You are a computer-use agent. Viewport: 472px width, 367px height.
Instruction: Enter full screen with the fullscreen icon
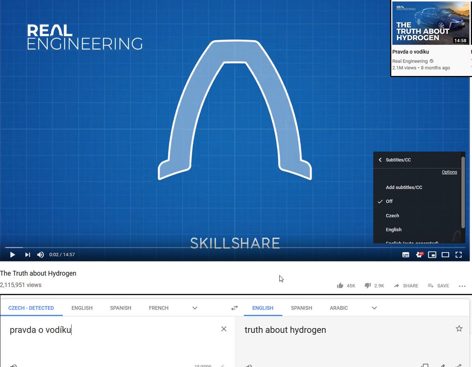coord(459,255)
